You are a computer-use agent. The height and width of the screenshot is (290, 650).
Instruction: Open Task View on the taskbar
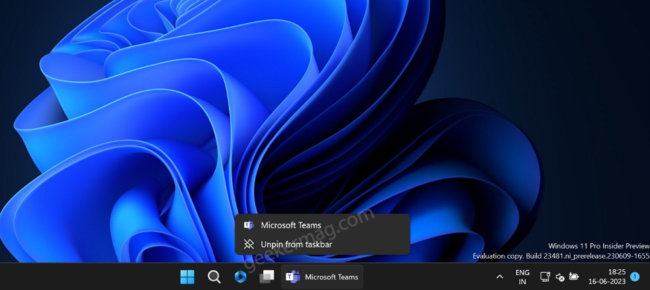pos(267,277)
